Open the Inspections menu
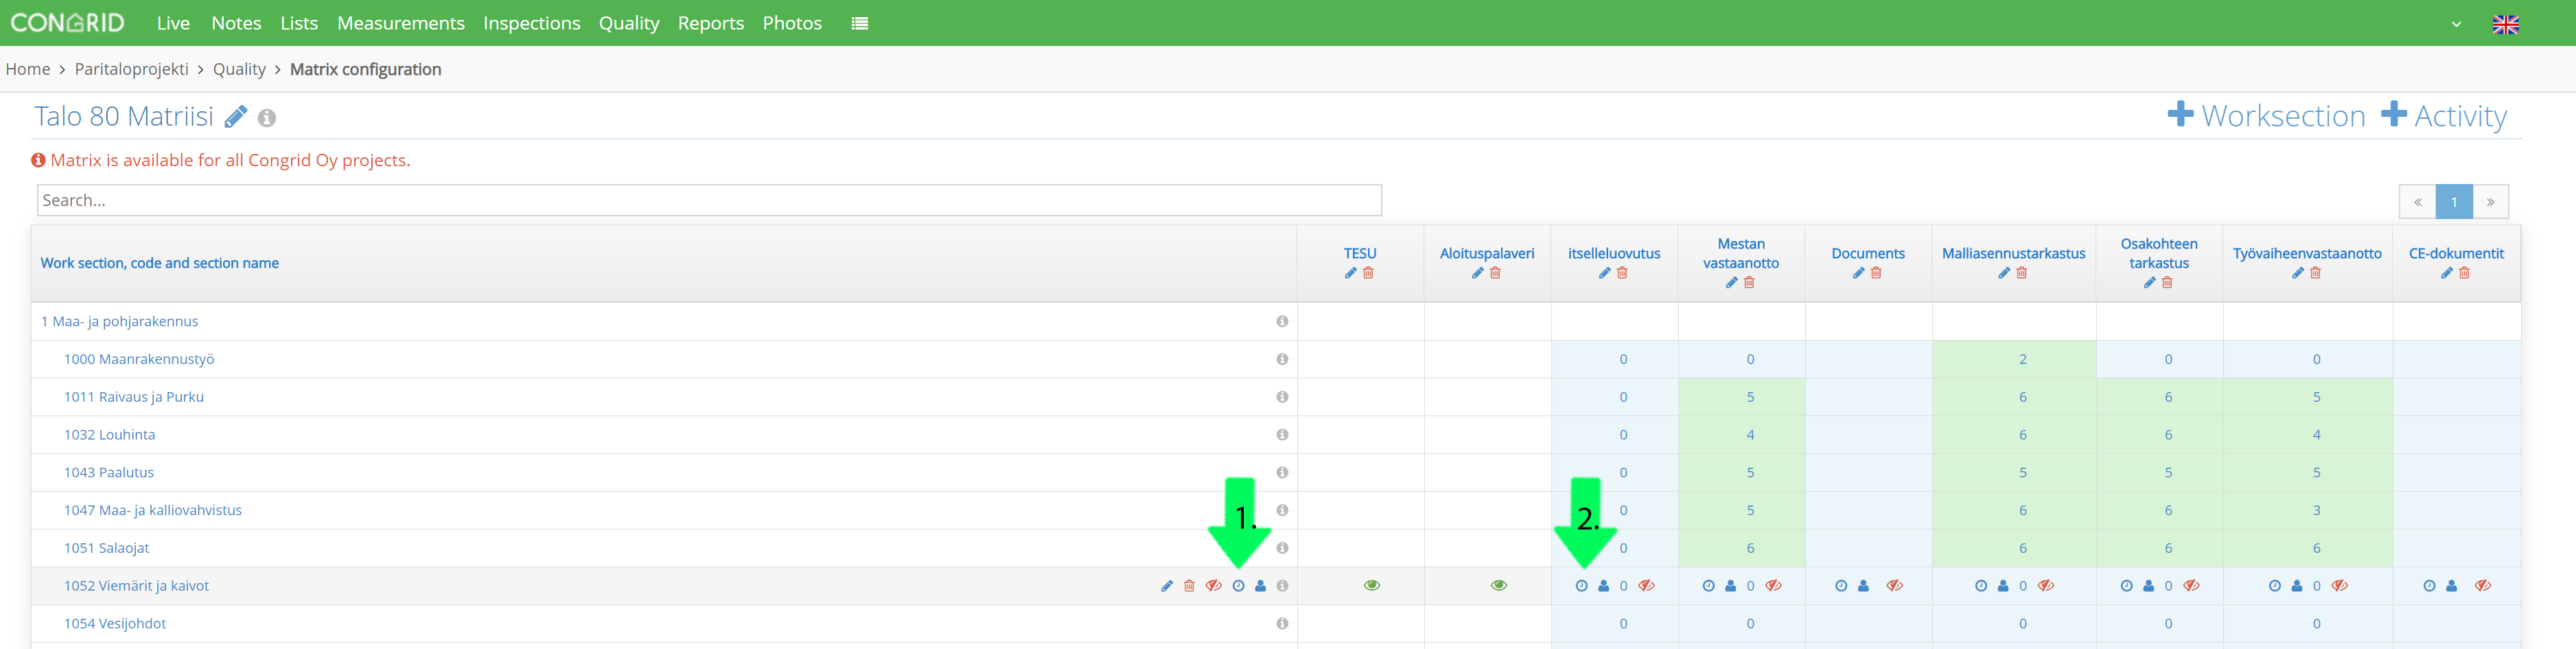This screenshot has width=2576, height=649. [531, 23]
